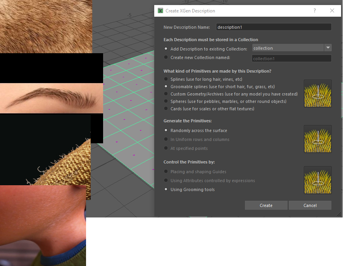Select Groomable splines for short hair

(x=167, y=86)
